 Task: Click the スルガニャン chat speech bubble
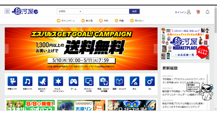[x=193, y=87]
